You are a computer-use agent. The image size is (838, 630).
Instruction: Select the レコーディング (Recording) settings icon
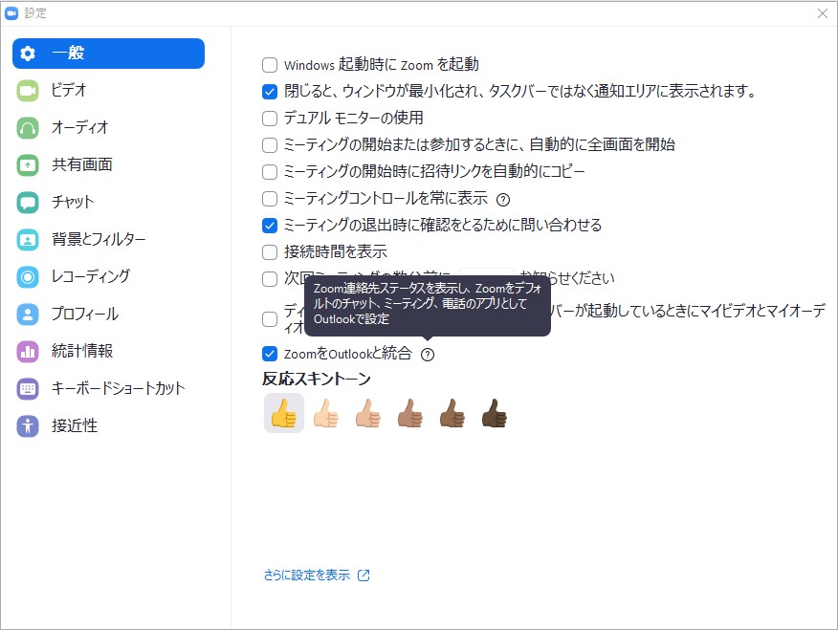pyautogui.click(x=30, y=276)
